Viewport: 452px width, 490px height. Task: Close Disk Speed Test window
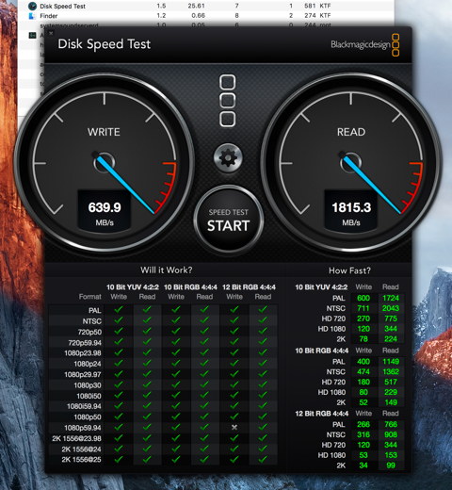[x=51, y=33]
